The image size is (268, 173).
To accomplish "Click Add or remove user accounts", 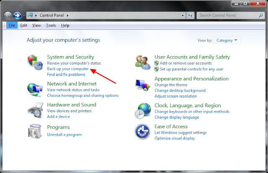I will (186, 63).
